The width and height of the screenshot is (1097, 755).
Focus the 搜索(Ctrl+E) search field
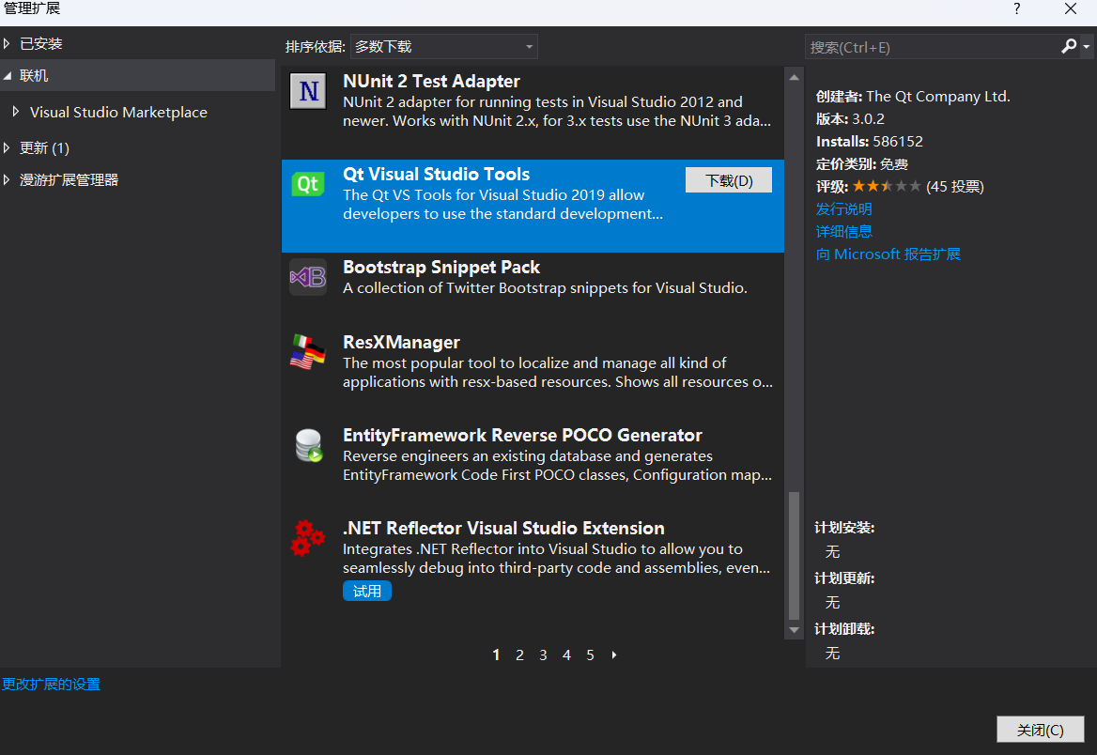coord(932,47)
